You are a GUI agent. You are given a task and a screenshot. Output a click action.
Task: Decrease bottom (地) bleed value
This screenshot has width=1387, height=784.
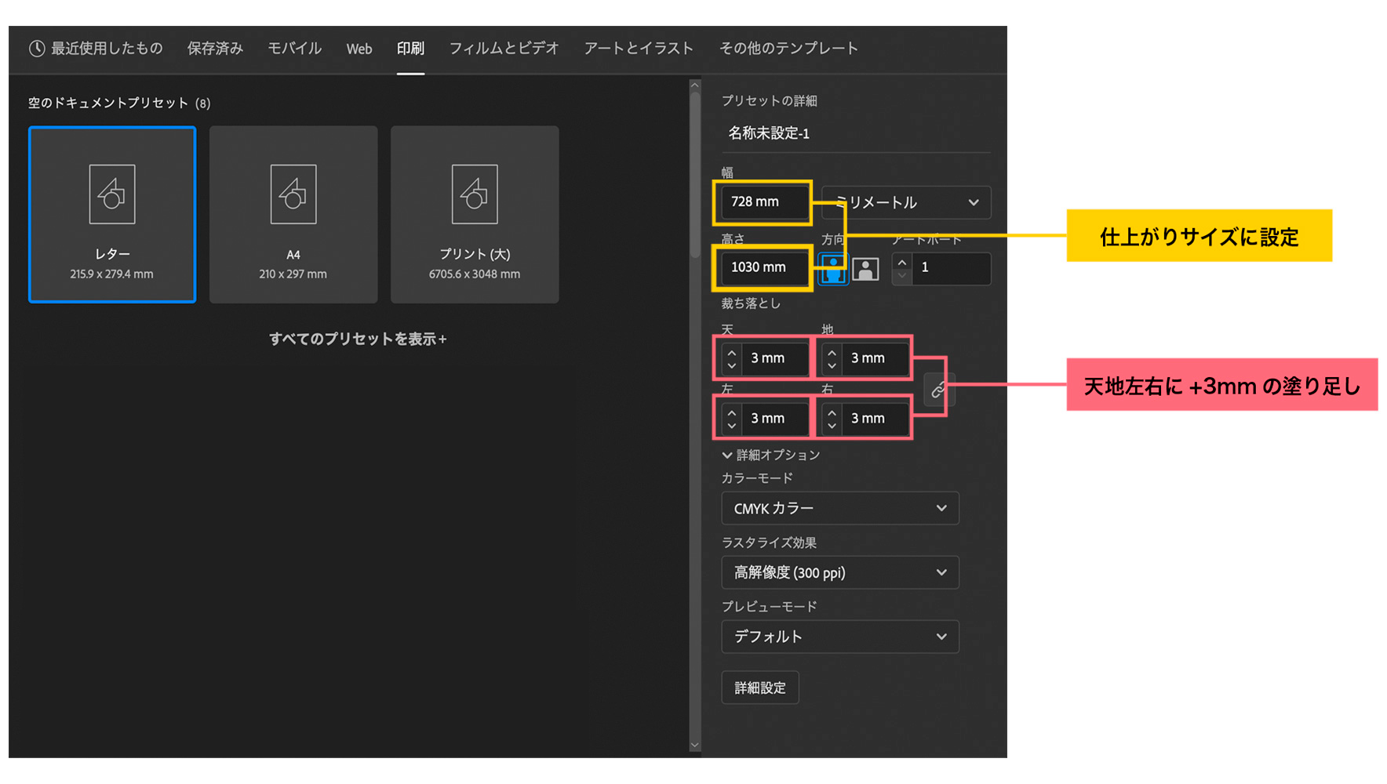[832, 365]
